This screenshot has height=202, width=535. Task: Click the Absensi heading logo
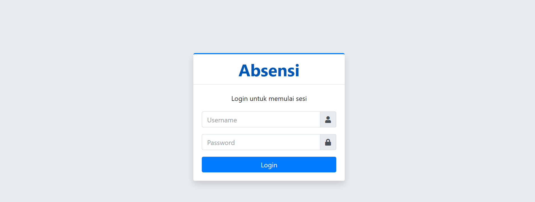point(269,70)
